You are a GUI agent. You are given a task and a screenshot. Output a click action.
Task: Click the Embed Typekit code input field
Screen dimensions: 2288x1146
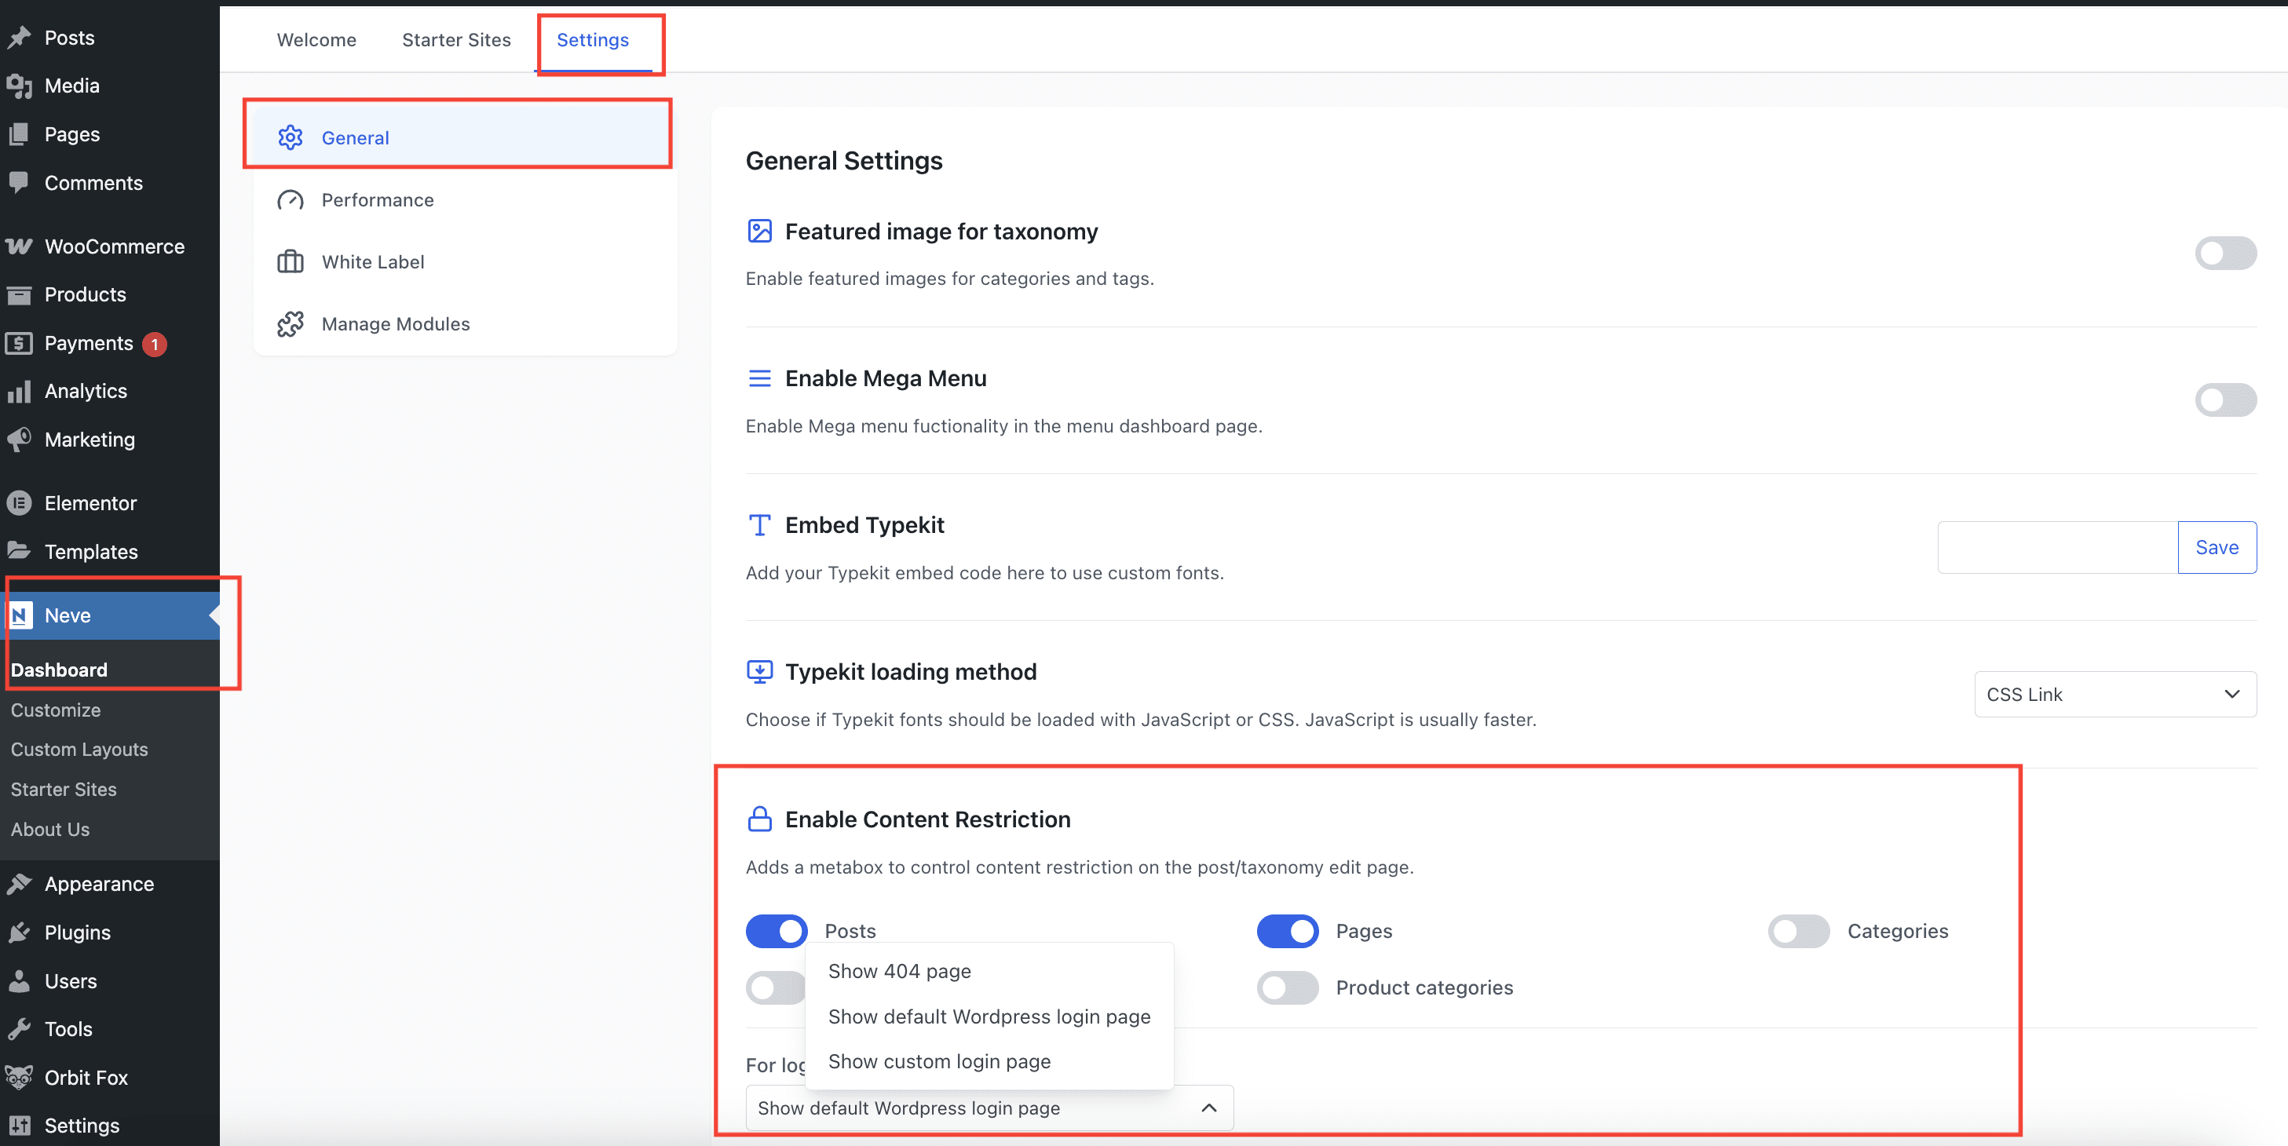click(2057, 548)
